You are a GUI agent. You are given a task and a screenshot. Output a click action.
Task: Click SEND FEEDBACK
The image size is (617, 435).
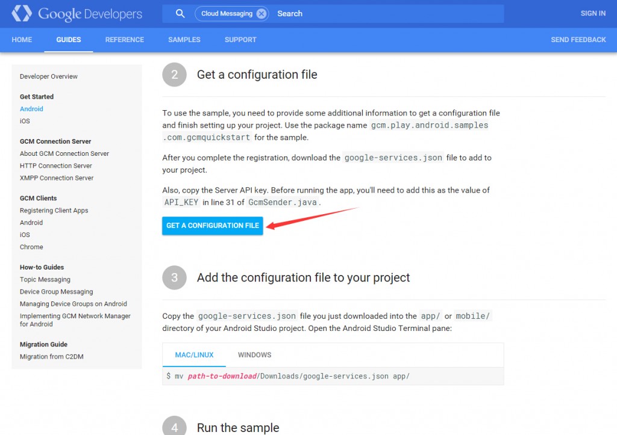click(x=578, y=40)
